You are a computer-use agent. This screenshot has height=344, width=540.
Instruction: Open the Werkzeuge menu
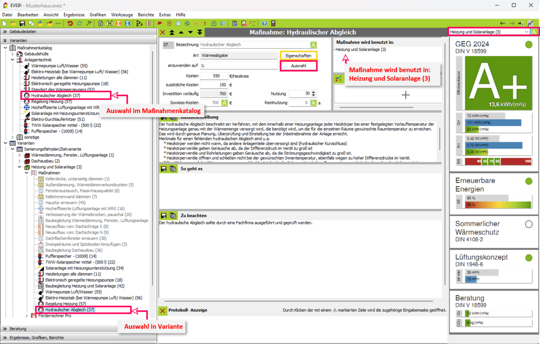122,15
